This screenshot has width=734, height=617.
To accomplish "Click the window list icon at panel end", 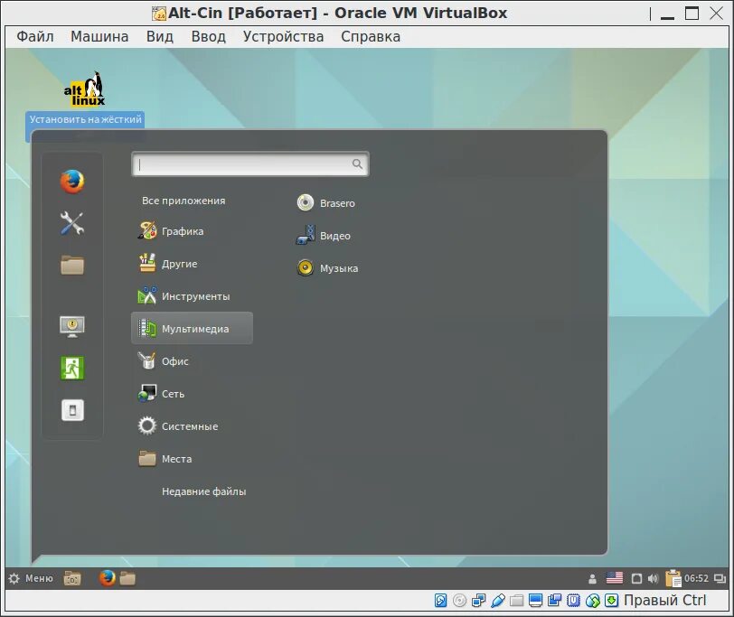I will (x=720, y=579).
